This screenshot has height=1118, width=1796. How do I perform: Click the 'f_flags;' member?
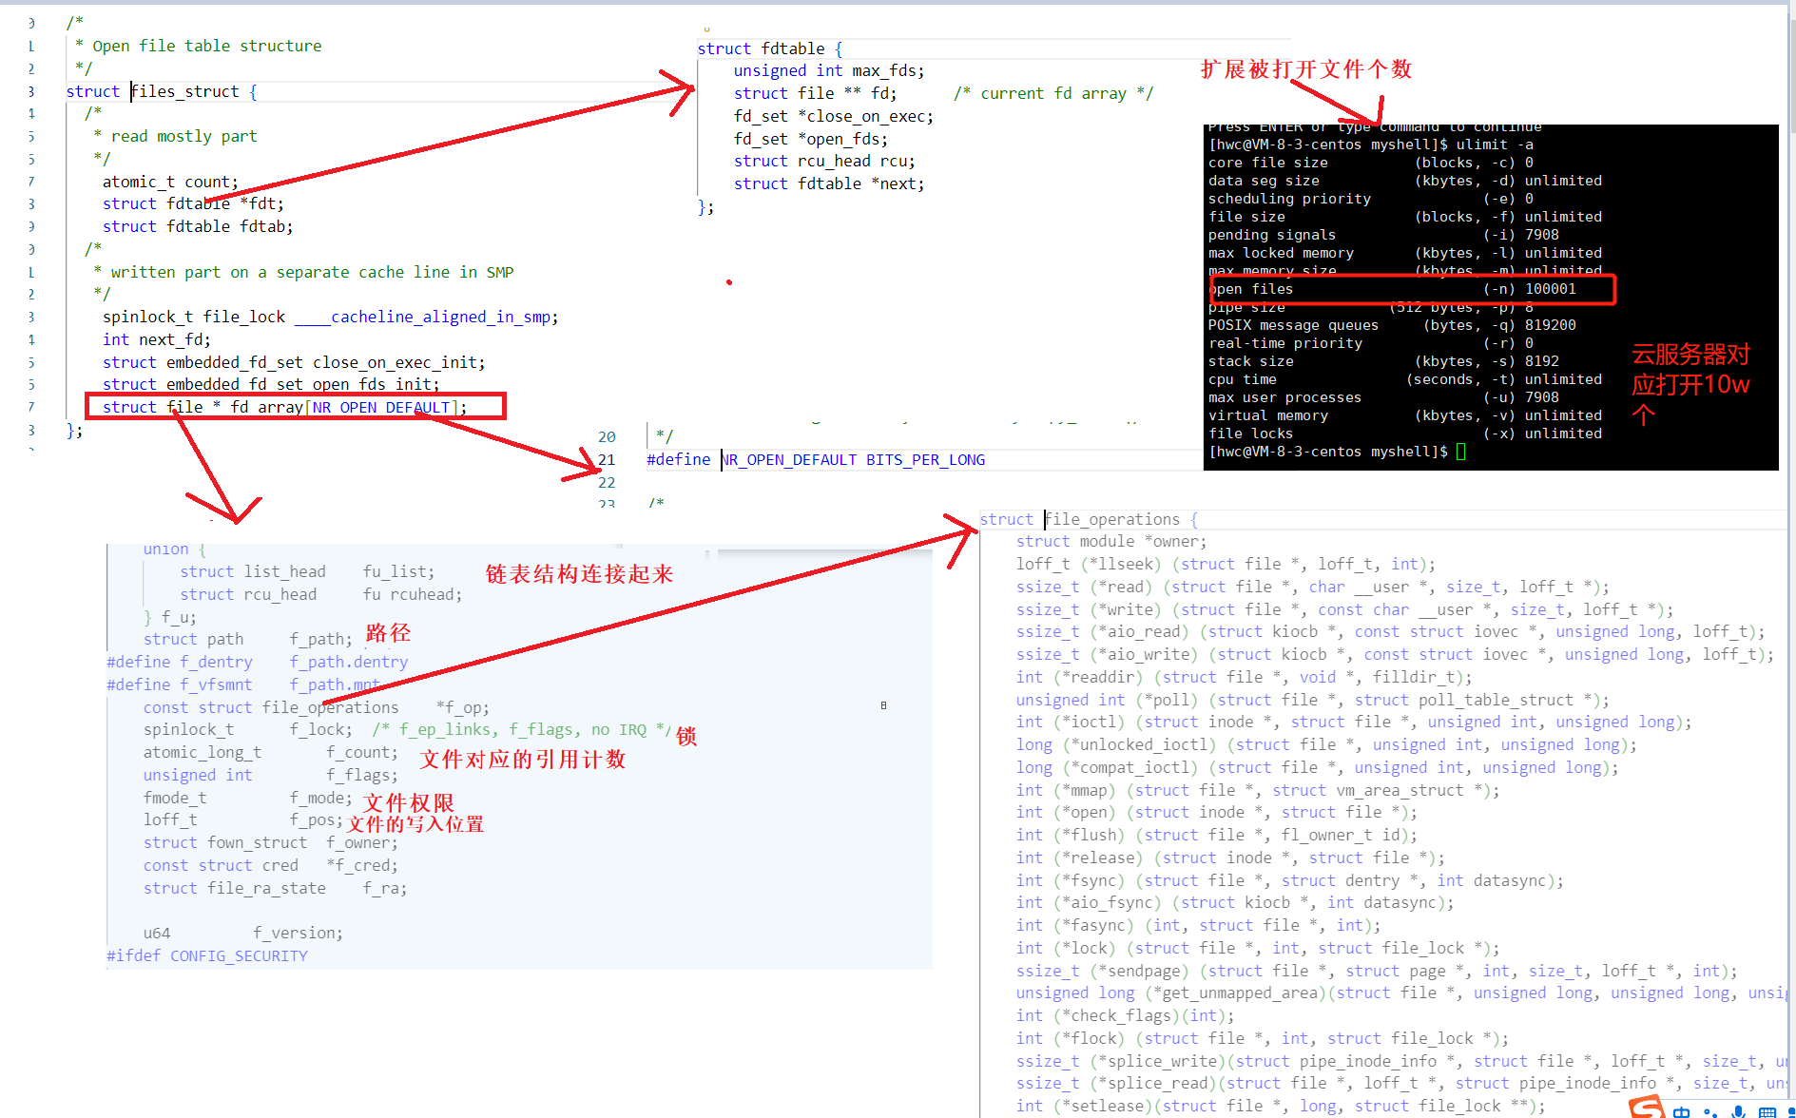361,775
